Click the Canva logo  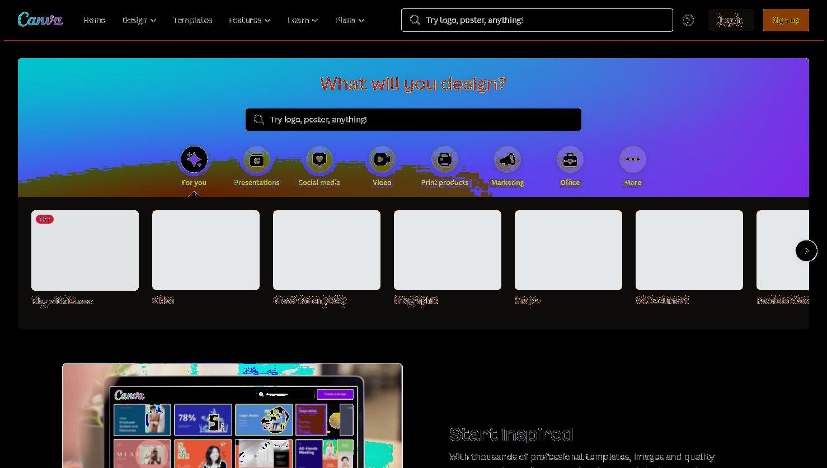pos(40,20)
